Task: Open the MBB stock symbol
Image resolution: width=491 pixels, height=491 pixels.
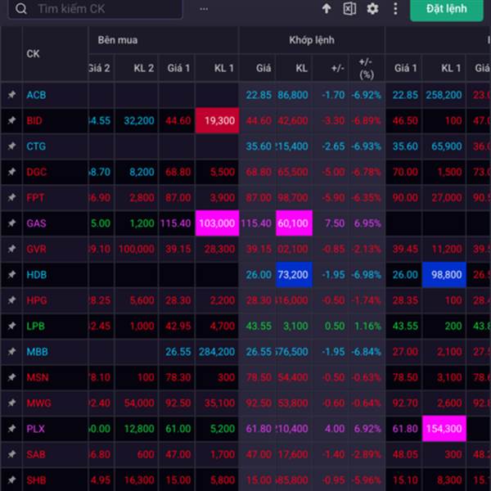Action: click(x=37, y=352)
